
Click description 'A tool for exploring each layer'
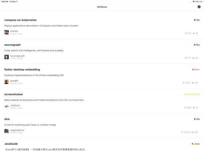[x=30, y=125]
